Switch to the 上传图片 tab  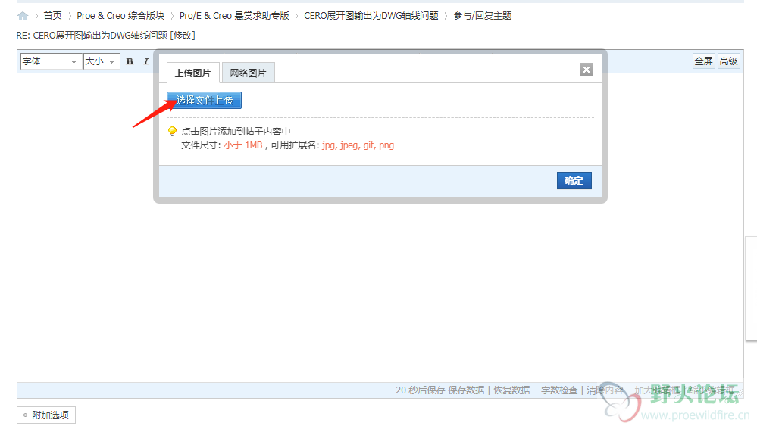(x=192, y=73)
